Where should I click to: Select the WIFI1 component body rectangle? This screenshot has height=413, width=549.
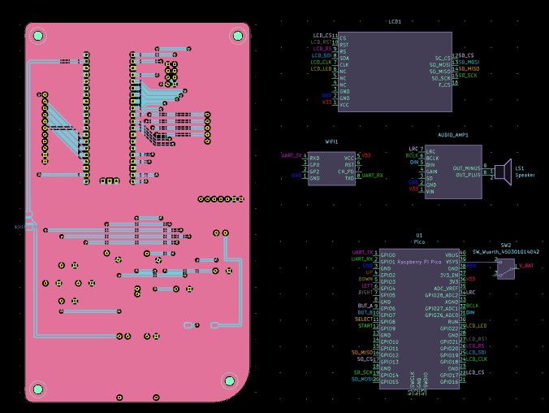point(332,168)
